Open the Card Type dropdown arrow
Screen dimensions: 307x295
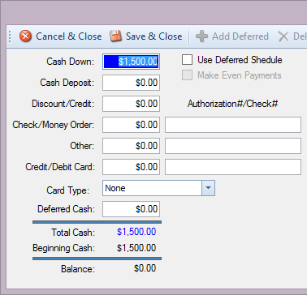[x=208, y=188]
